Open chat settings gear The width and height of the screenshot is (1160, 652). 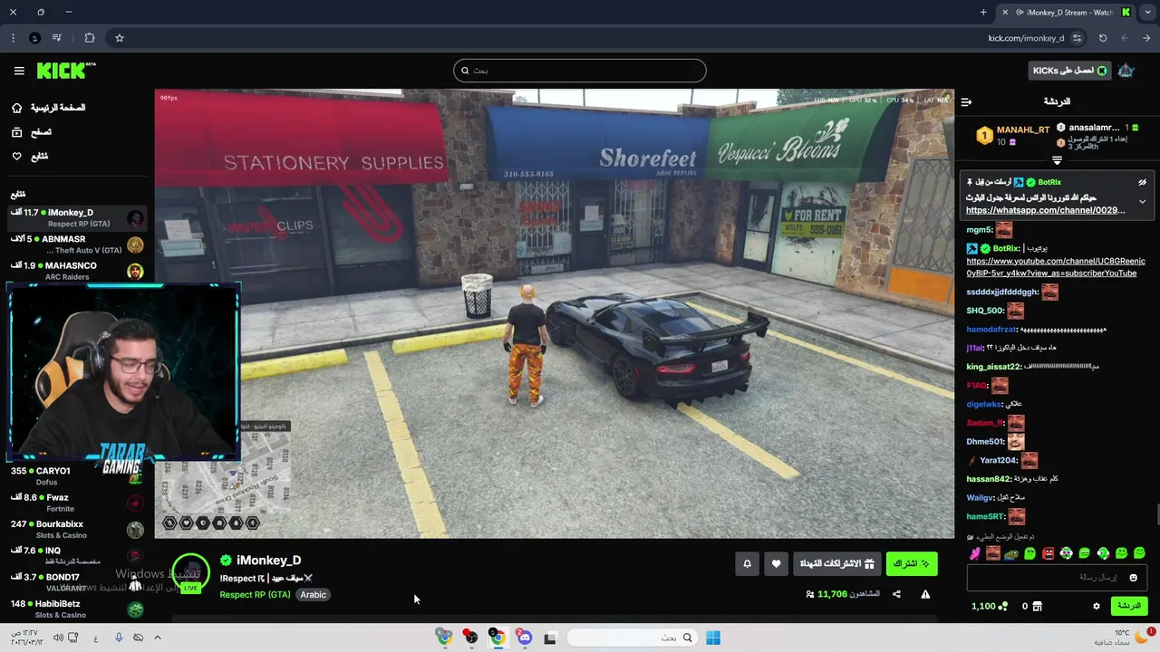point(1097,606)
